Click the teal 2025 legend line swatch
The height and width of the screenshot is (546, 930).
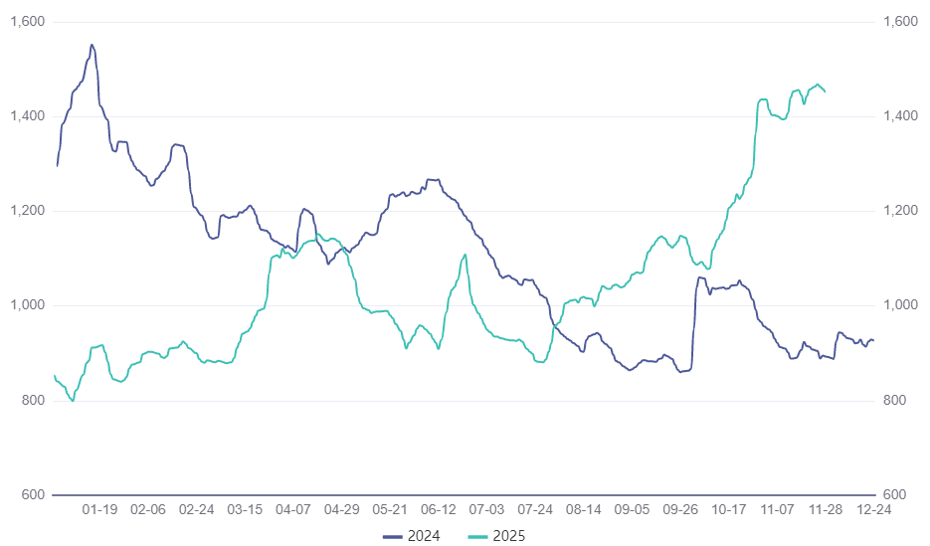(x=478, y=535)
